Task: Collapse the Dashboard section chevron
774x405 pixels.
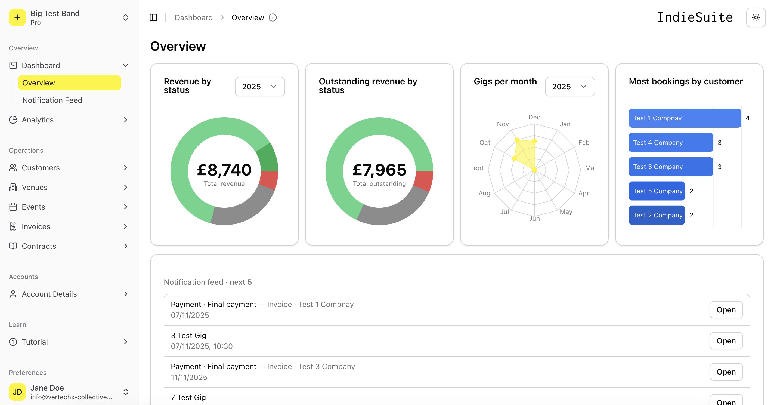Action: tap(126, 65)
